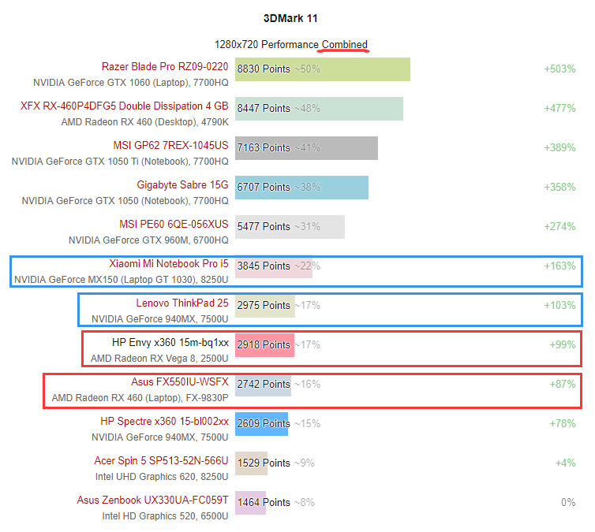
Task: Click NVIDIA GeForce GTX 1050 Ti (Notebook) text
Action: click(x=100, y=162)
